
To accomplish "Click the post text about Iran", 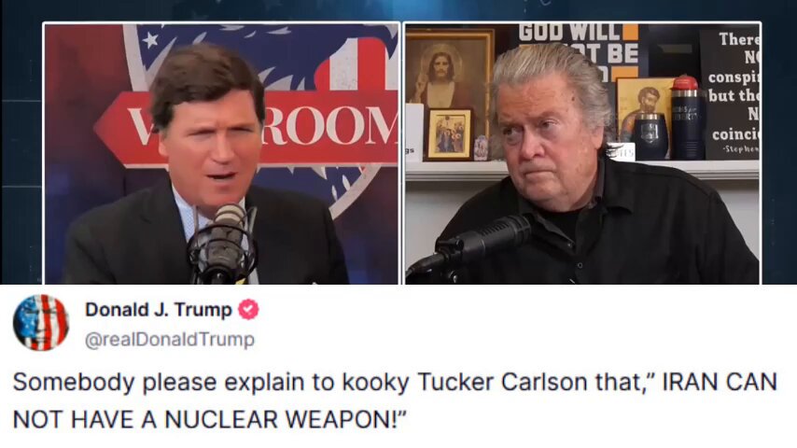I will (x=395, y=400).
